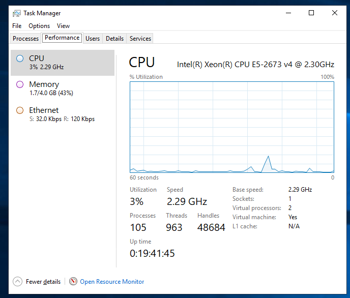Switch to the Services tab
This screenshot has height=298, width=350.
(140, 38)
